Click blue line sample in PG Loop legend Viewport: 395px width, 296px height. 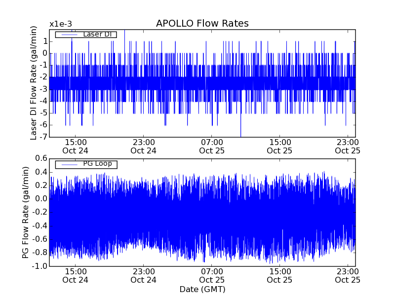click(67, 164)
